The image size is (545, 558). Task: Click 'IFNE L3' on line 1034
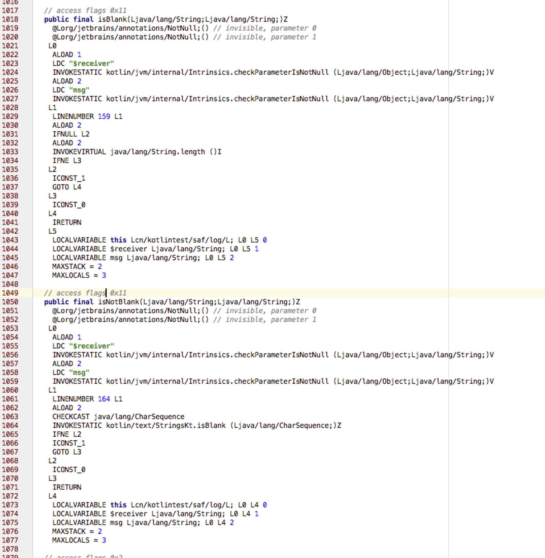[67, 161]
